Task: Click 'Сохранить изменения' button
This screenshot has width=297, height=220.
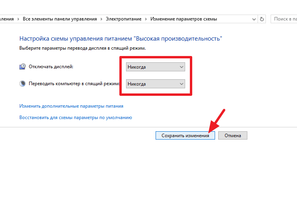Action: 185,135
